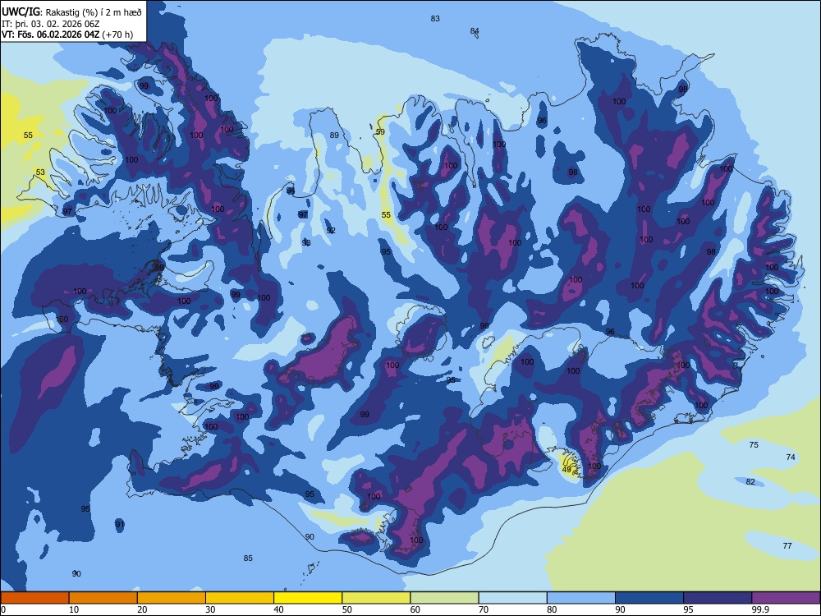Image resolution: width=821 pixels, height=616 pixels.
Task: Click the legend tick label '10'
Action: coord(74,609)
